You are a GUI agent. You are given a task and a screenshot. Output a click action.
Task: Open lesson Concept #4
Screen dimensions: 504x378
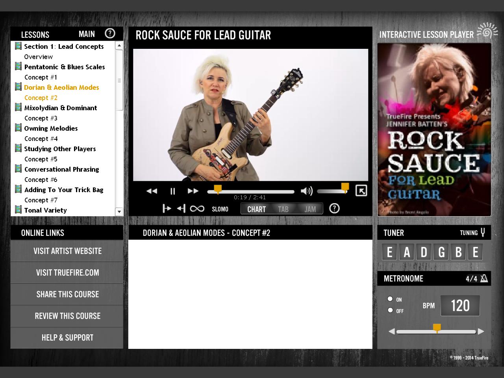pyautogui.click(x=41, y=139)
